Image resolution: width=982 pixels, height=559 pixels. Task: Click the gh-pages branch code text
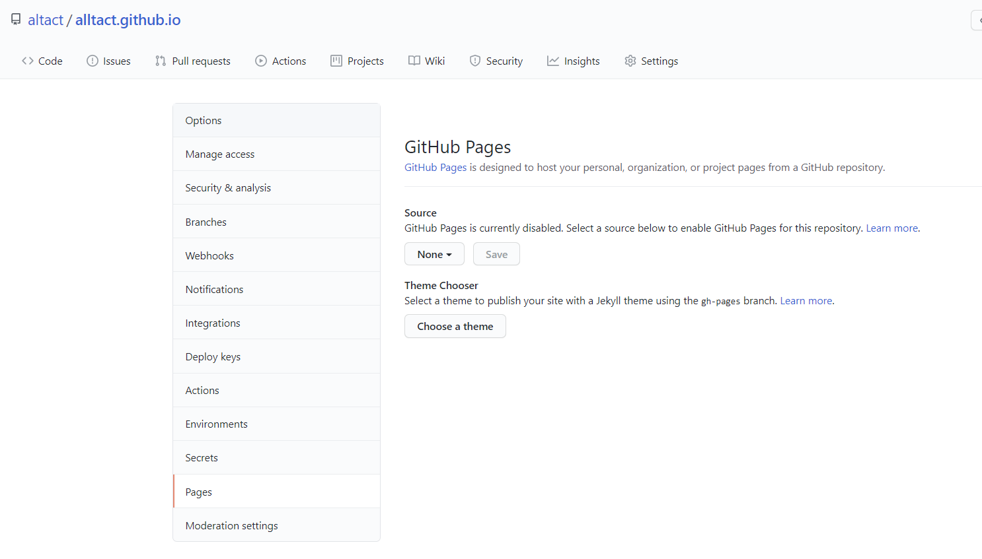click(720, 301)
